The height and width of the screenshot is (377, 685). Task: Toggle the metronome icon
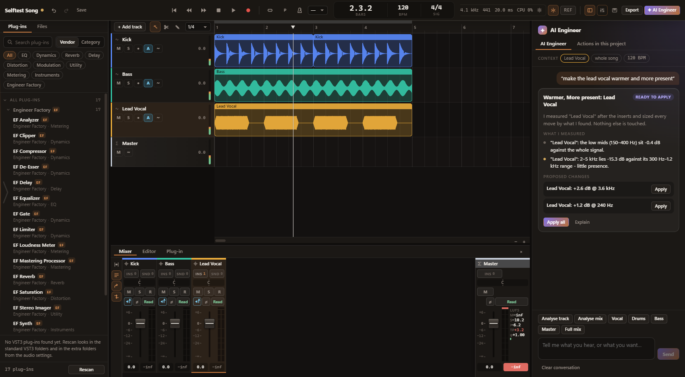(x=300, y=10)
